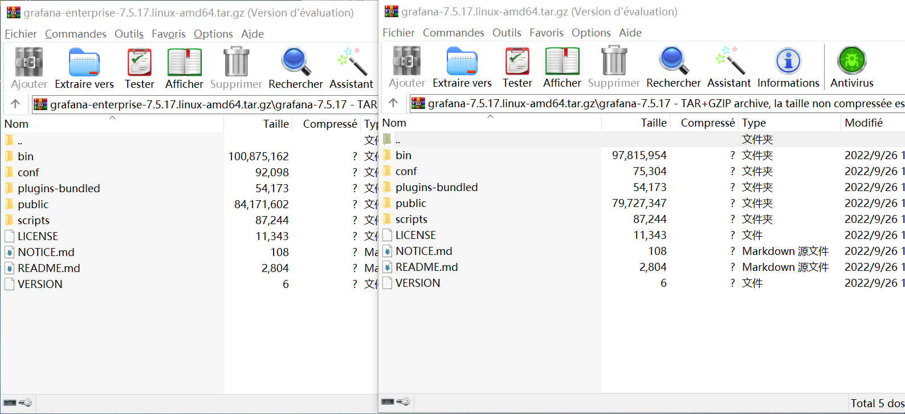This screenshot has height=414, width=905.
Task: Click Afficher icon in enterprise window
Action: (184, 62)
